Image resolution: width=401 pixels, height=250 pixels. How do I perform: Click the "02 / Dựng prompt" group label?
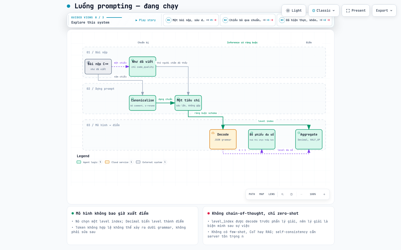coord(100,89)
